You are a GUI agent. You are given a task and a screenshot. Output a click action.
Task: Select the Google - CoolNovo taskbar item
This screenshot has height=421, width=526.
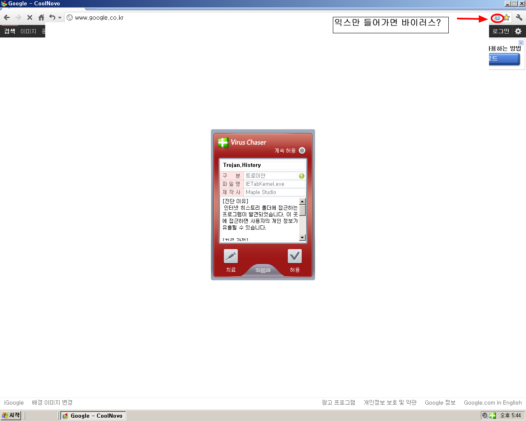pos(93,416)
